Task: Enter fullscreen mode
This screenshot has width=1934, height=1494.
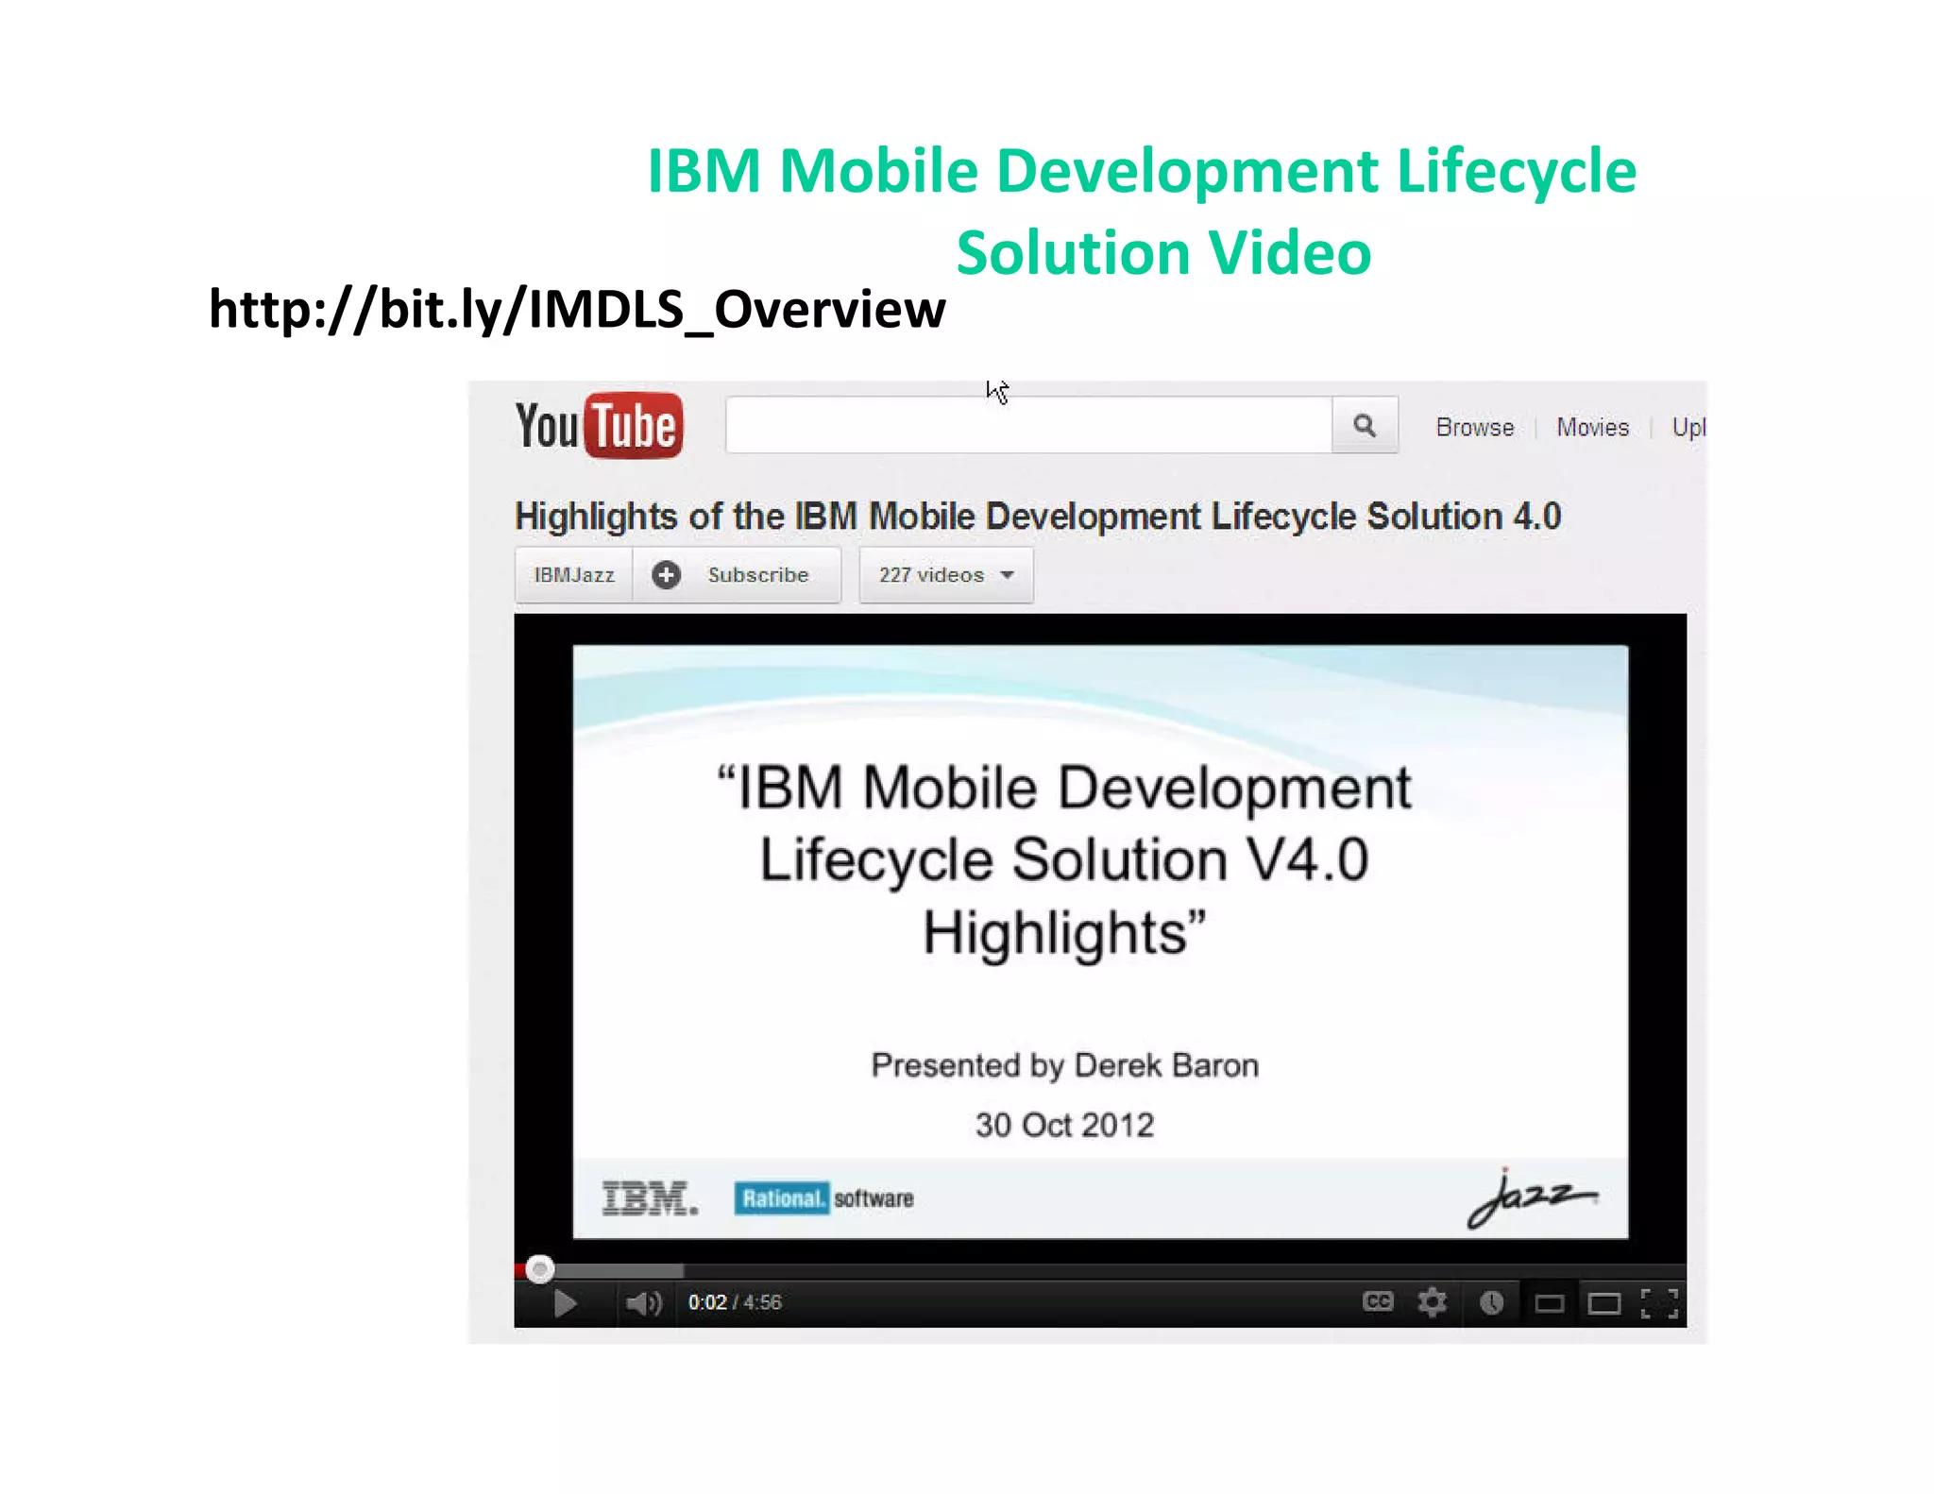Action: point(1659,1303)
